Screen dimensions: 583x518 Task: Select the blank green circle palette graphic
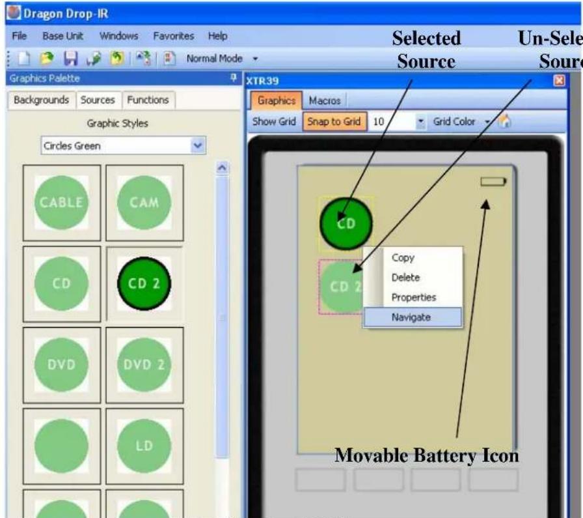[62, 446]
